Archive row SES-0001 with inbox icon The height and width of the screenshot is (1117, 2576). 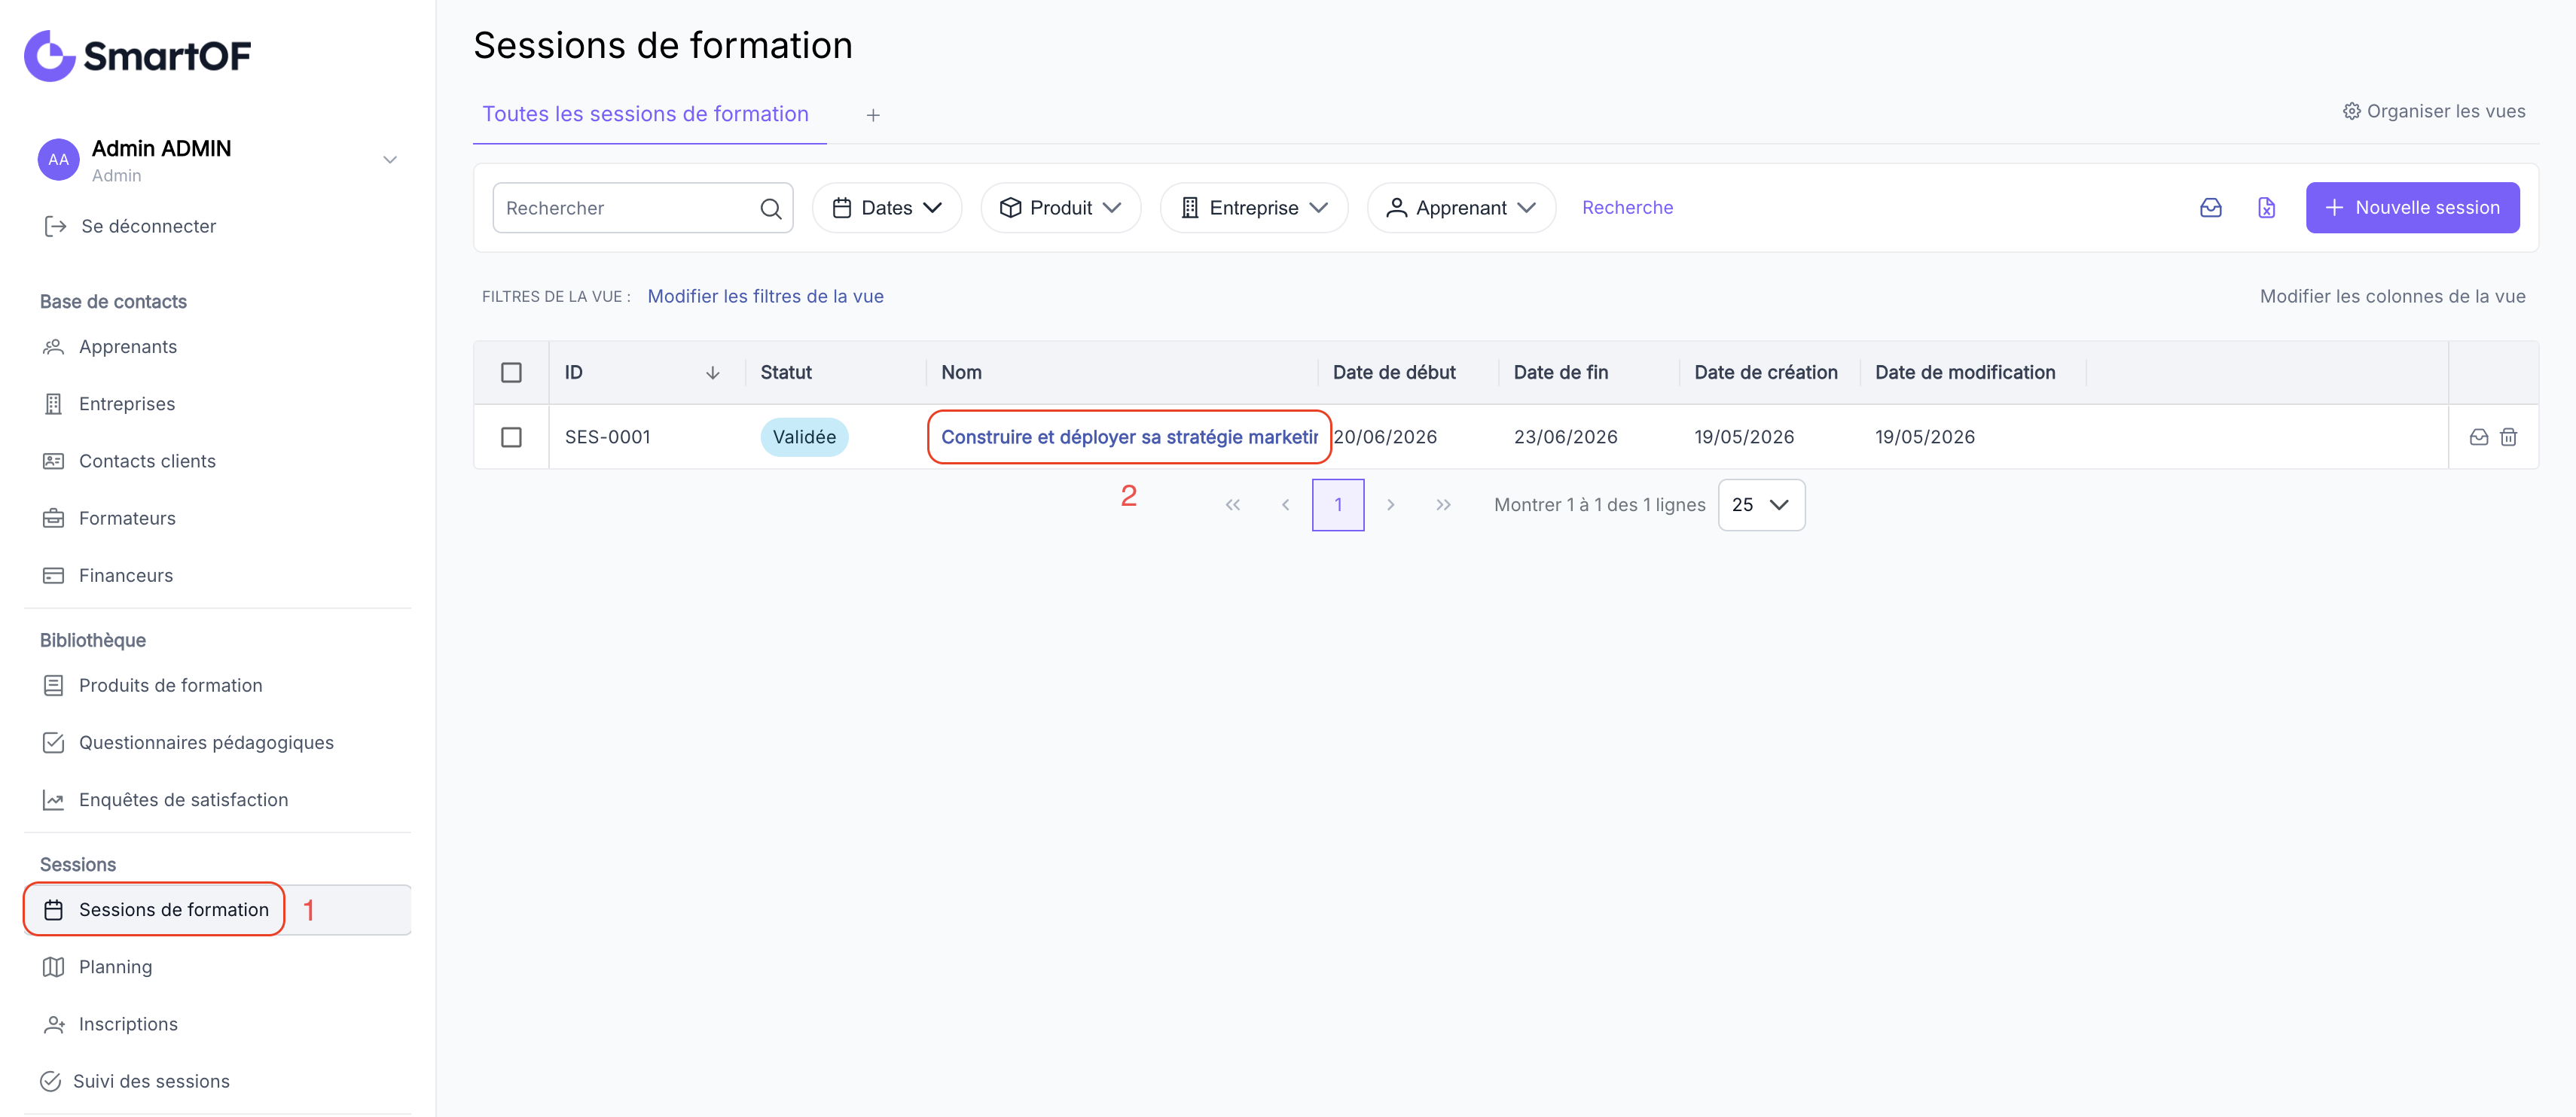tap(2478, 437)
